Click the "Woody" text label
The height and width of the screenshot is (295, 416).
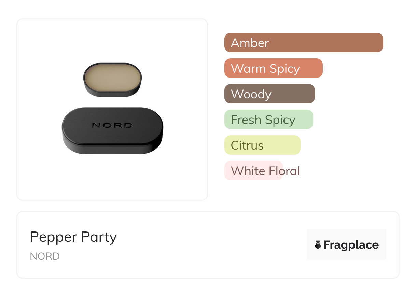point(251,94)
